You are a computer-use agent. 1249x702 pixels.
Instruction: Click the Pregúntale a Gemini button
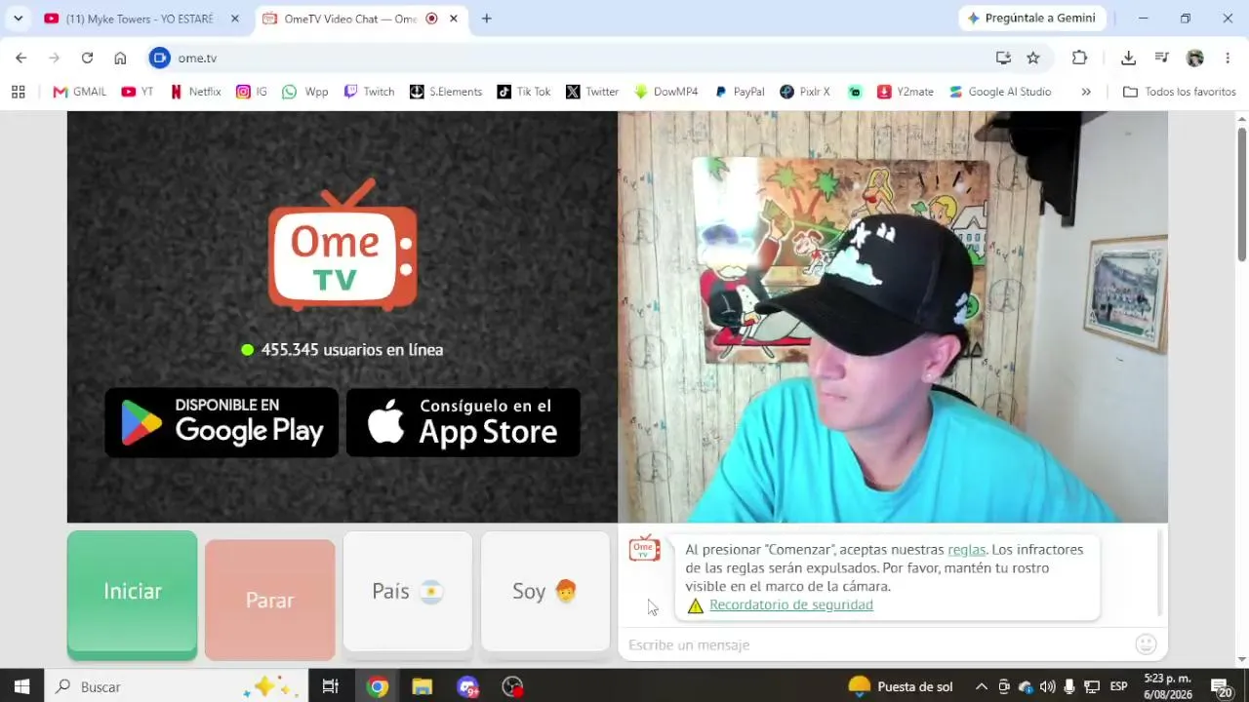coord(1032,19)
